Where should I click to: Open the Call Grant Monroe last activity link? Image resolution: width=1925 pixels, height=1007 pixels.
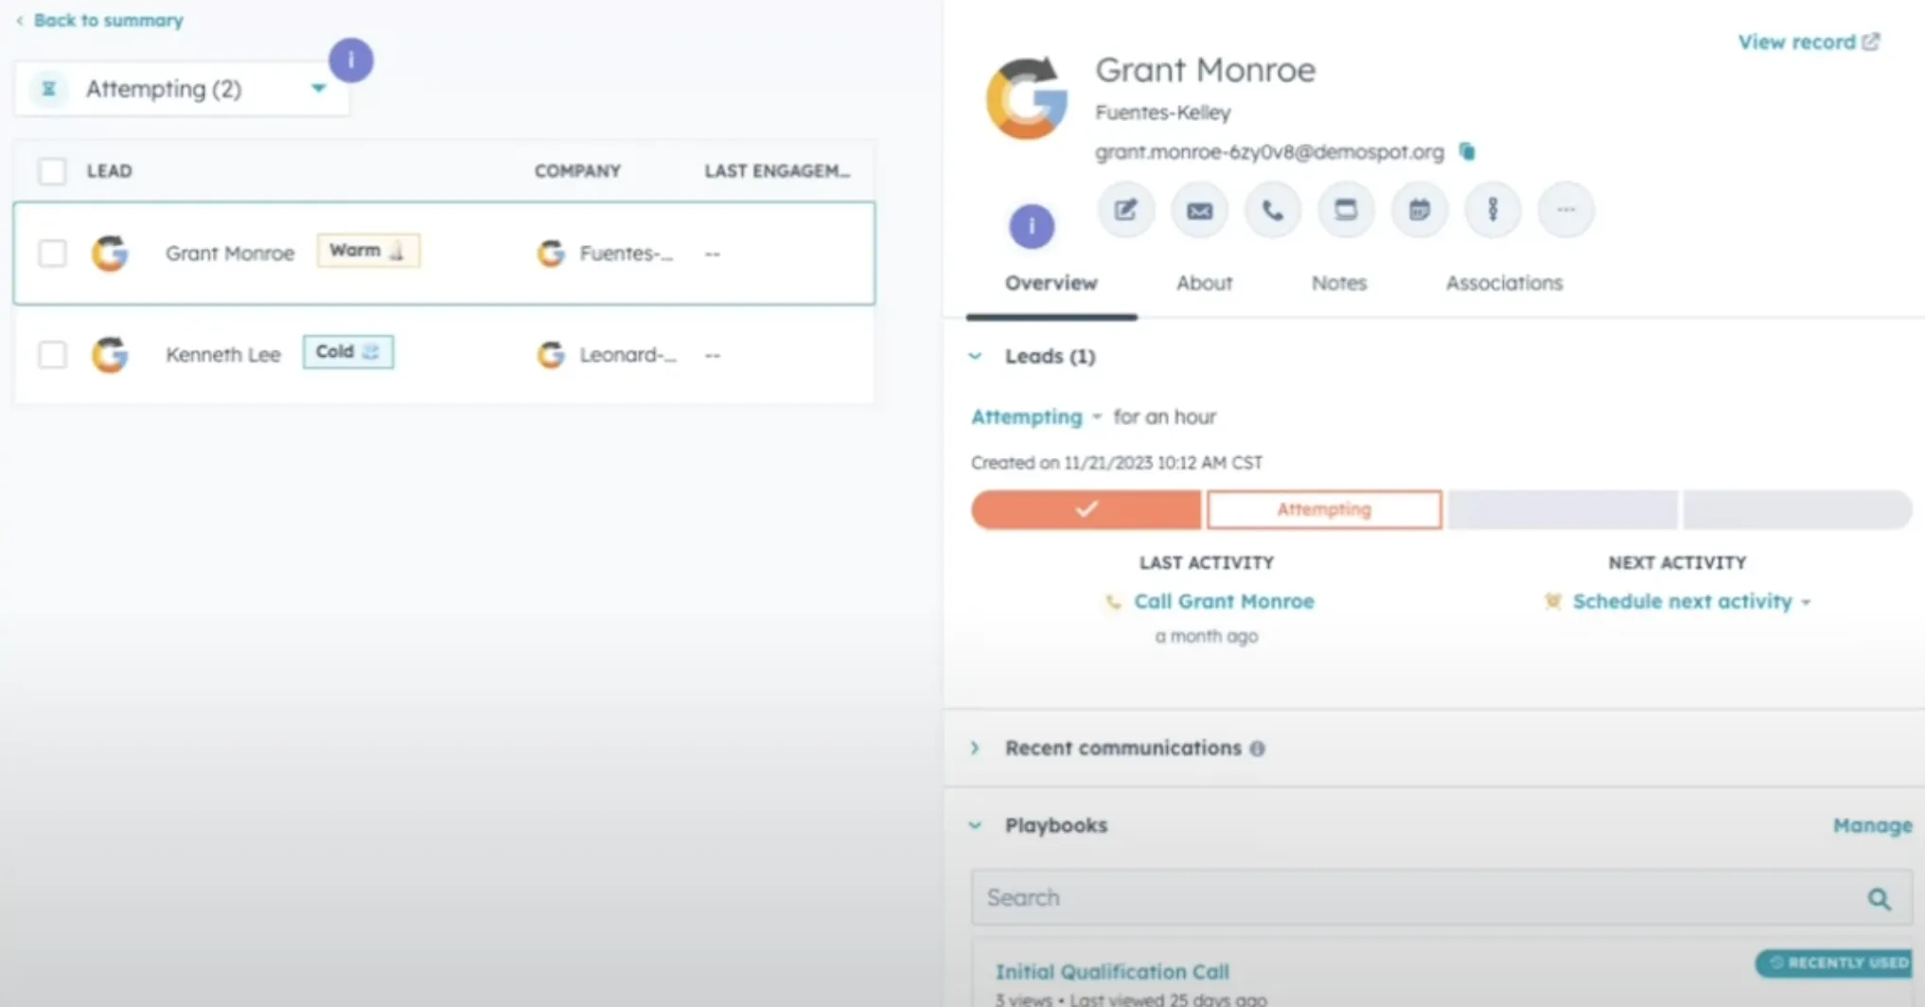point(1224,602)
